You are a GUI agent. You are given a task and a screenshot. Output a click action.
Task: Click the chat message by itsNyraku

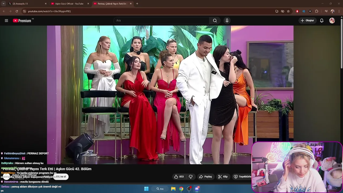[x=22, y=163]
